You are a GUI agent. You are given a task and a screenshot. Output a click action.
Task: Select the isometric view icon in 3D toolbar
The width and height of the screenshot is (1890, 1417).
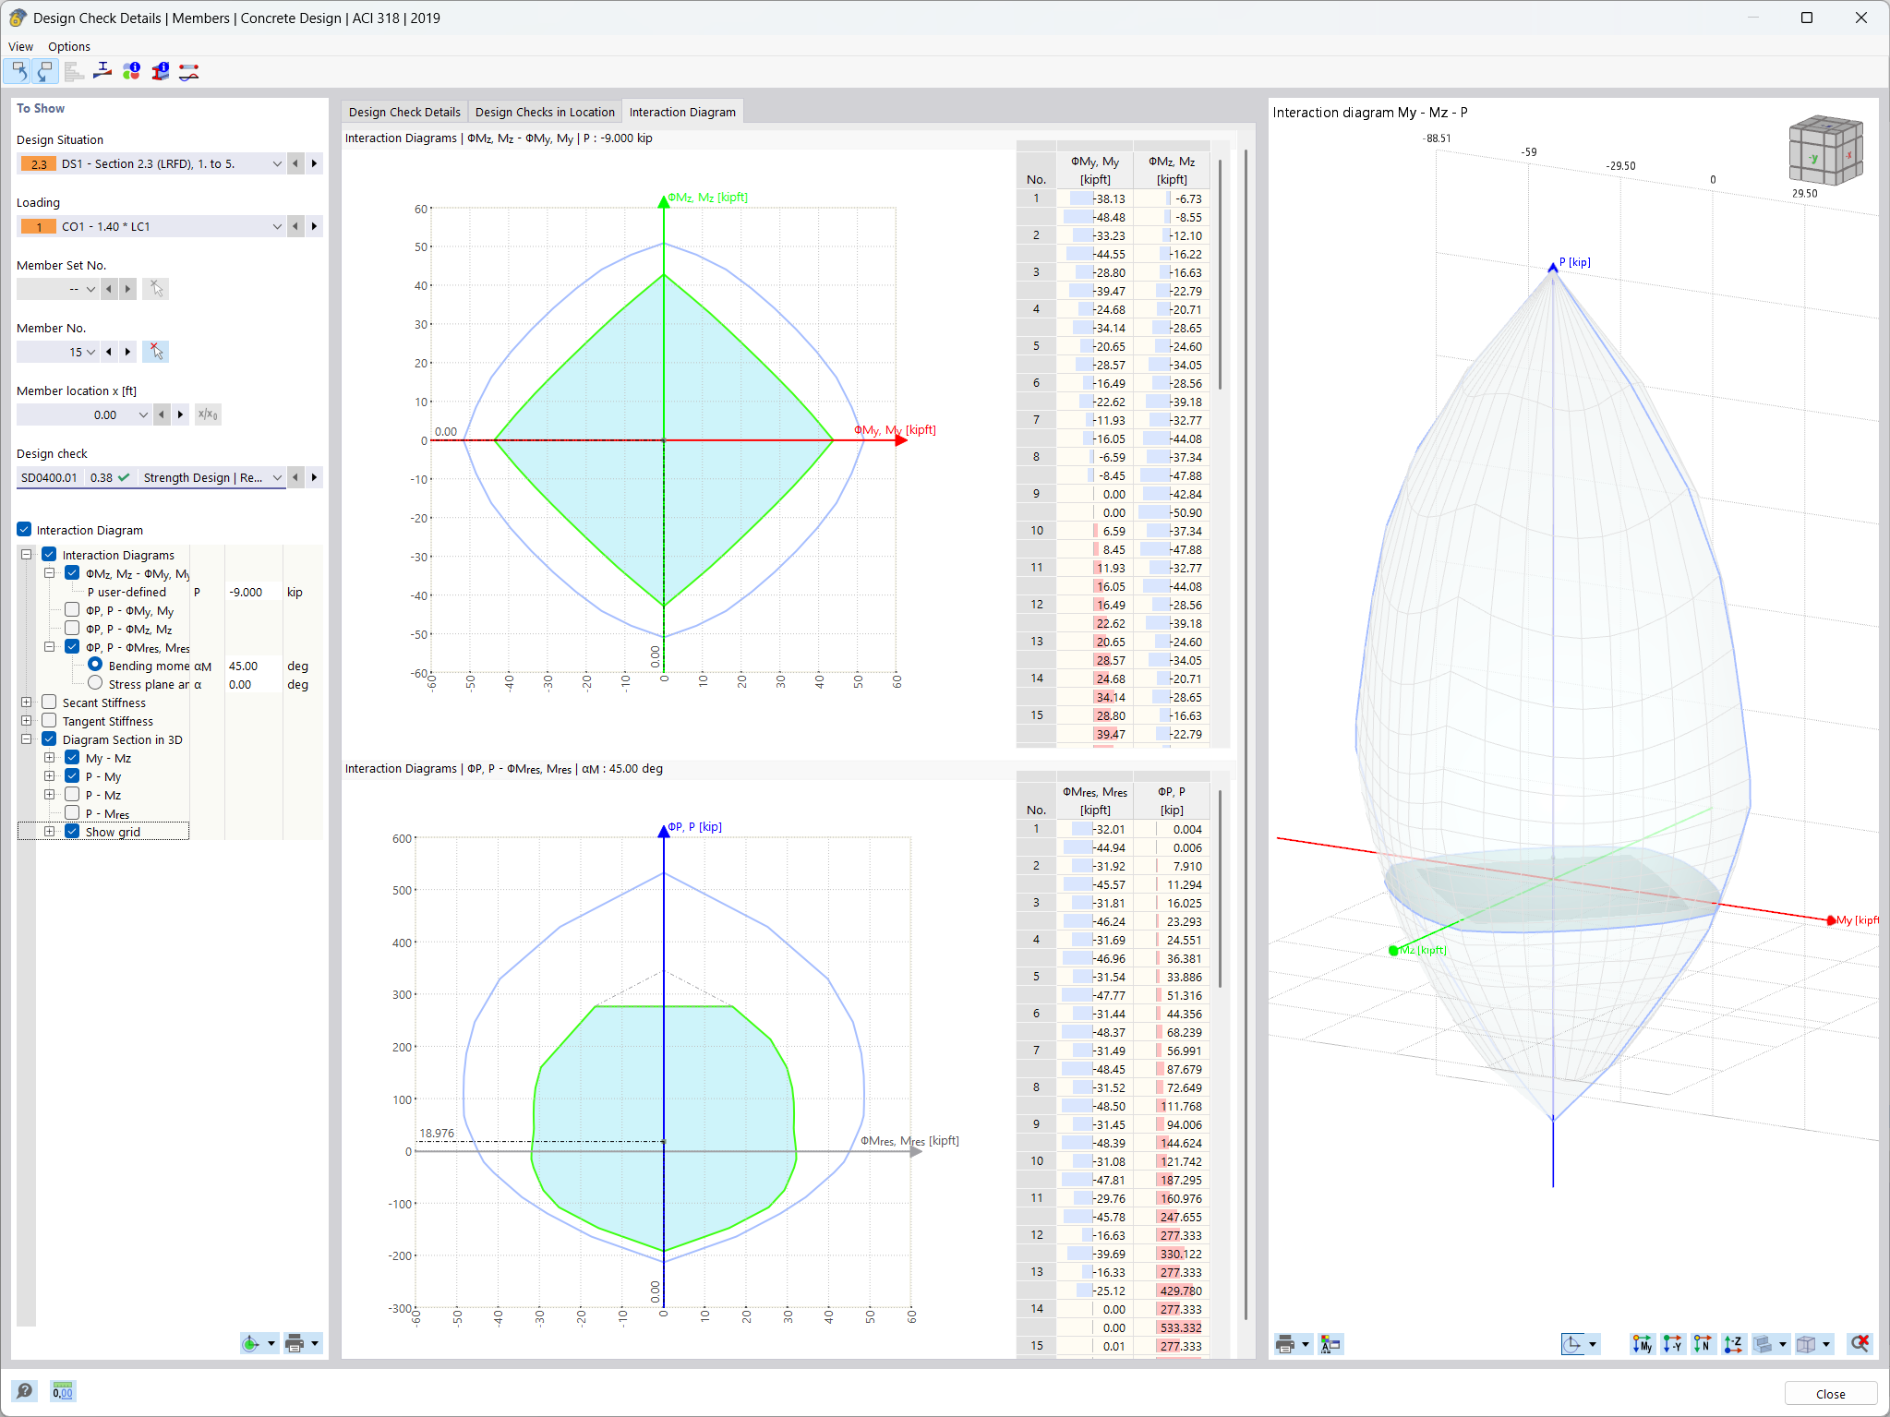(x=1805, y=1344)
